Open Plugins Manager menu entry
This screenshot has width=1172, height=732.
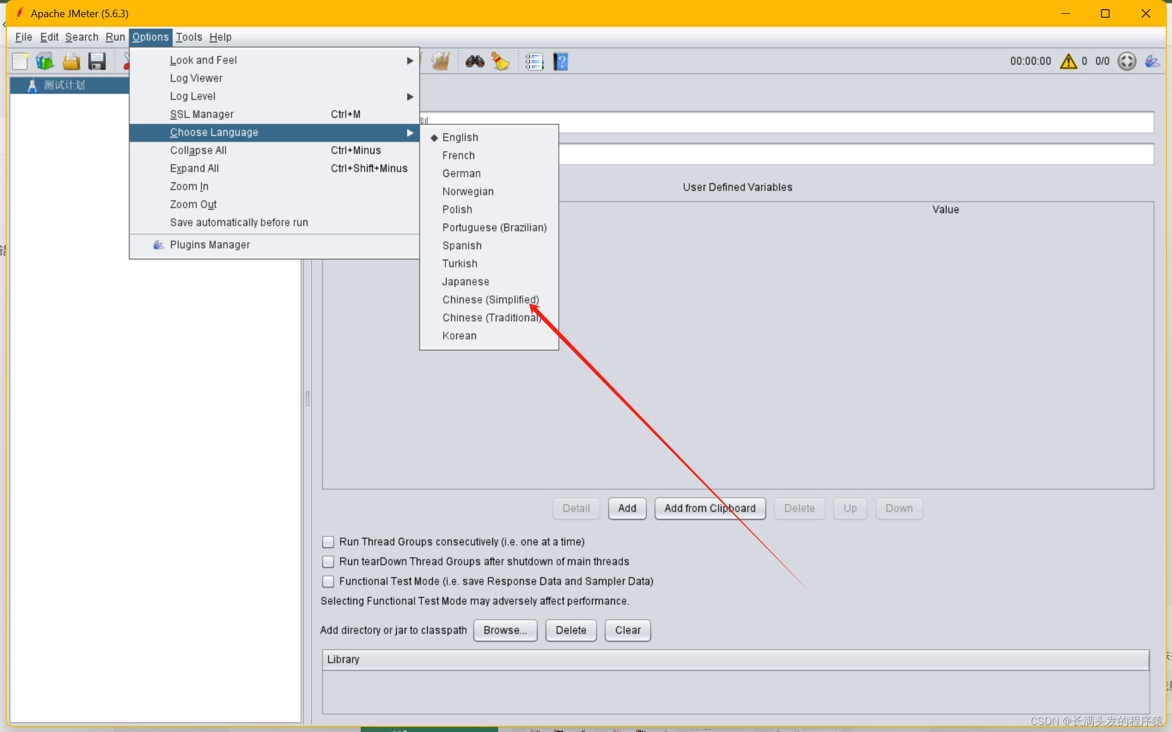(210, 245)
